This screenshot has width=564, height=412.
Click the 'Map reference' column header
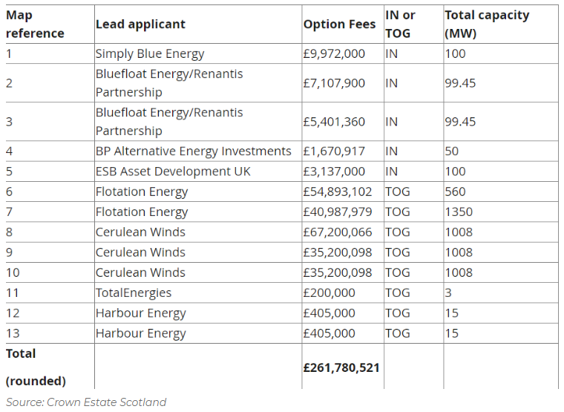tap(35, 24)
